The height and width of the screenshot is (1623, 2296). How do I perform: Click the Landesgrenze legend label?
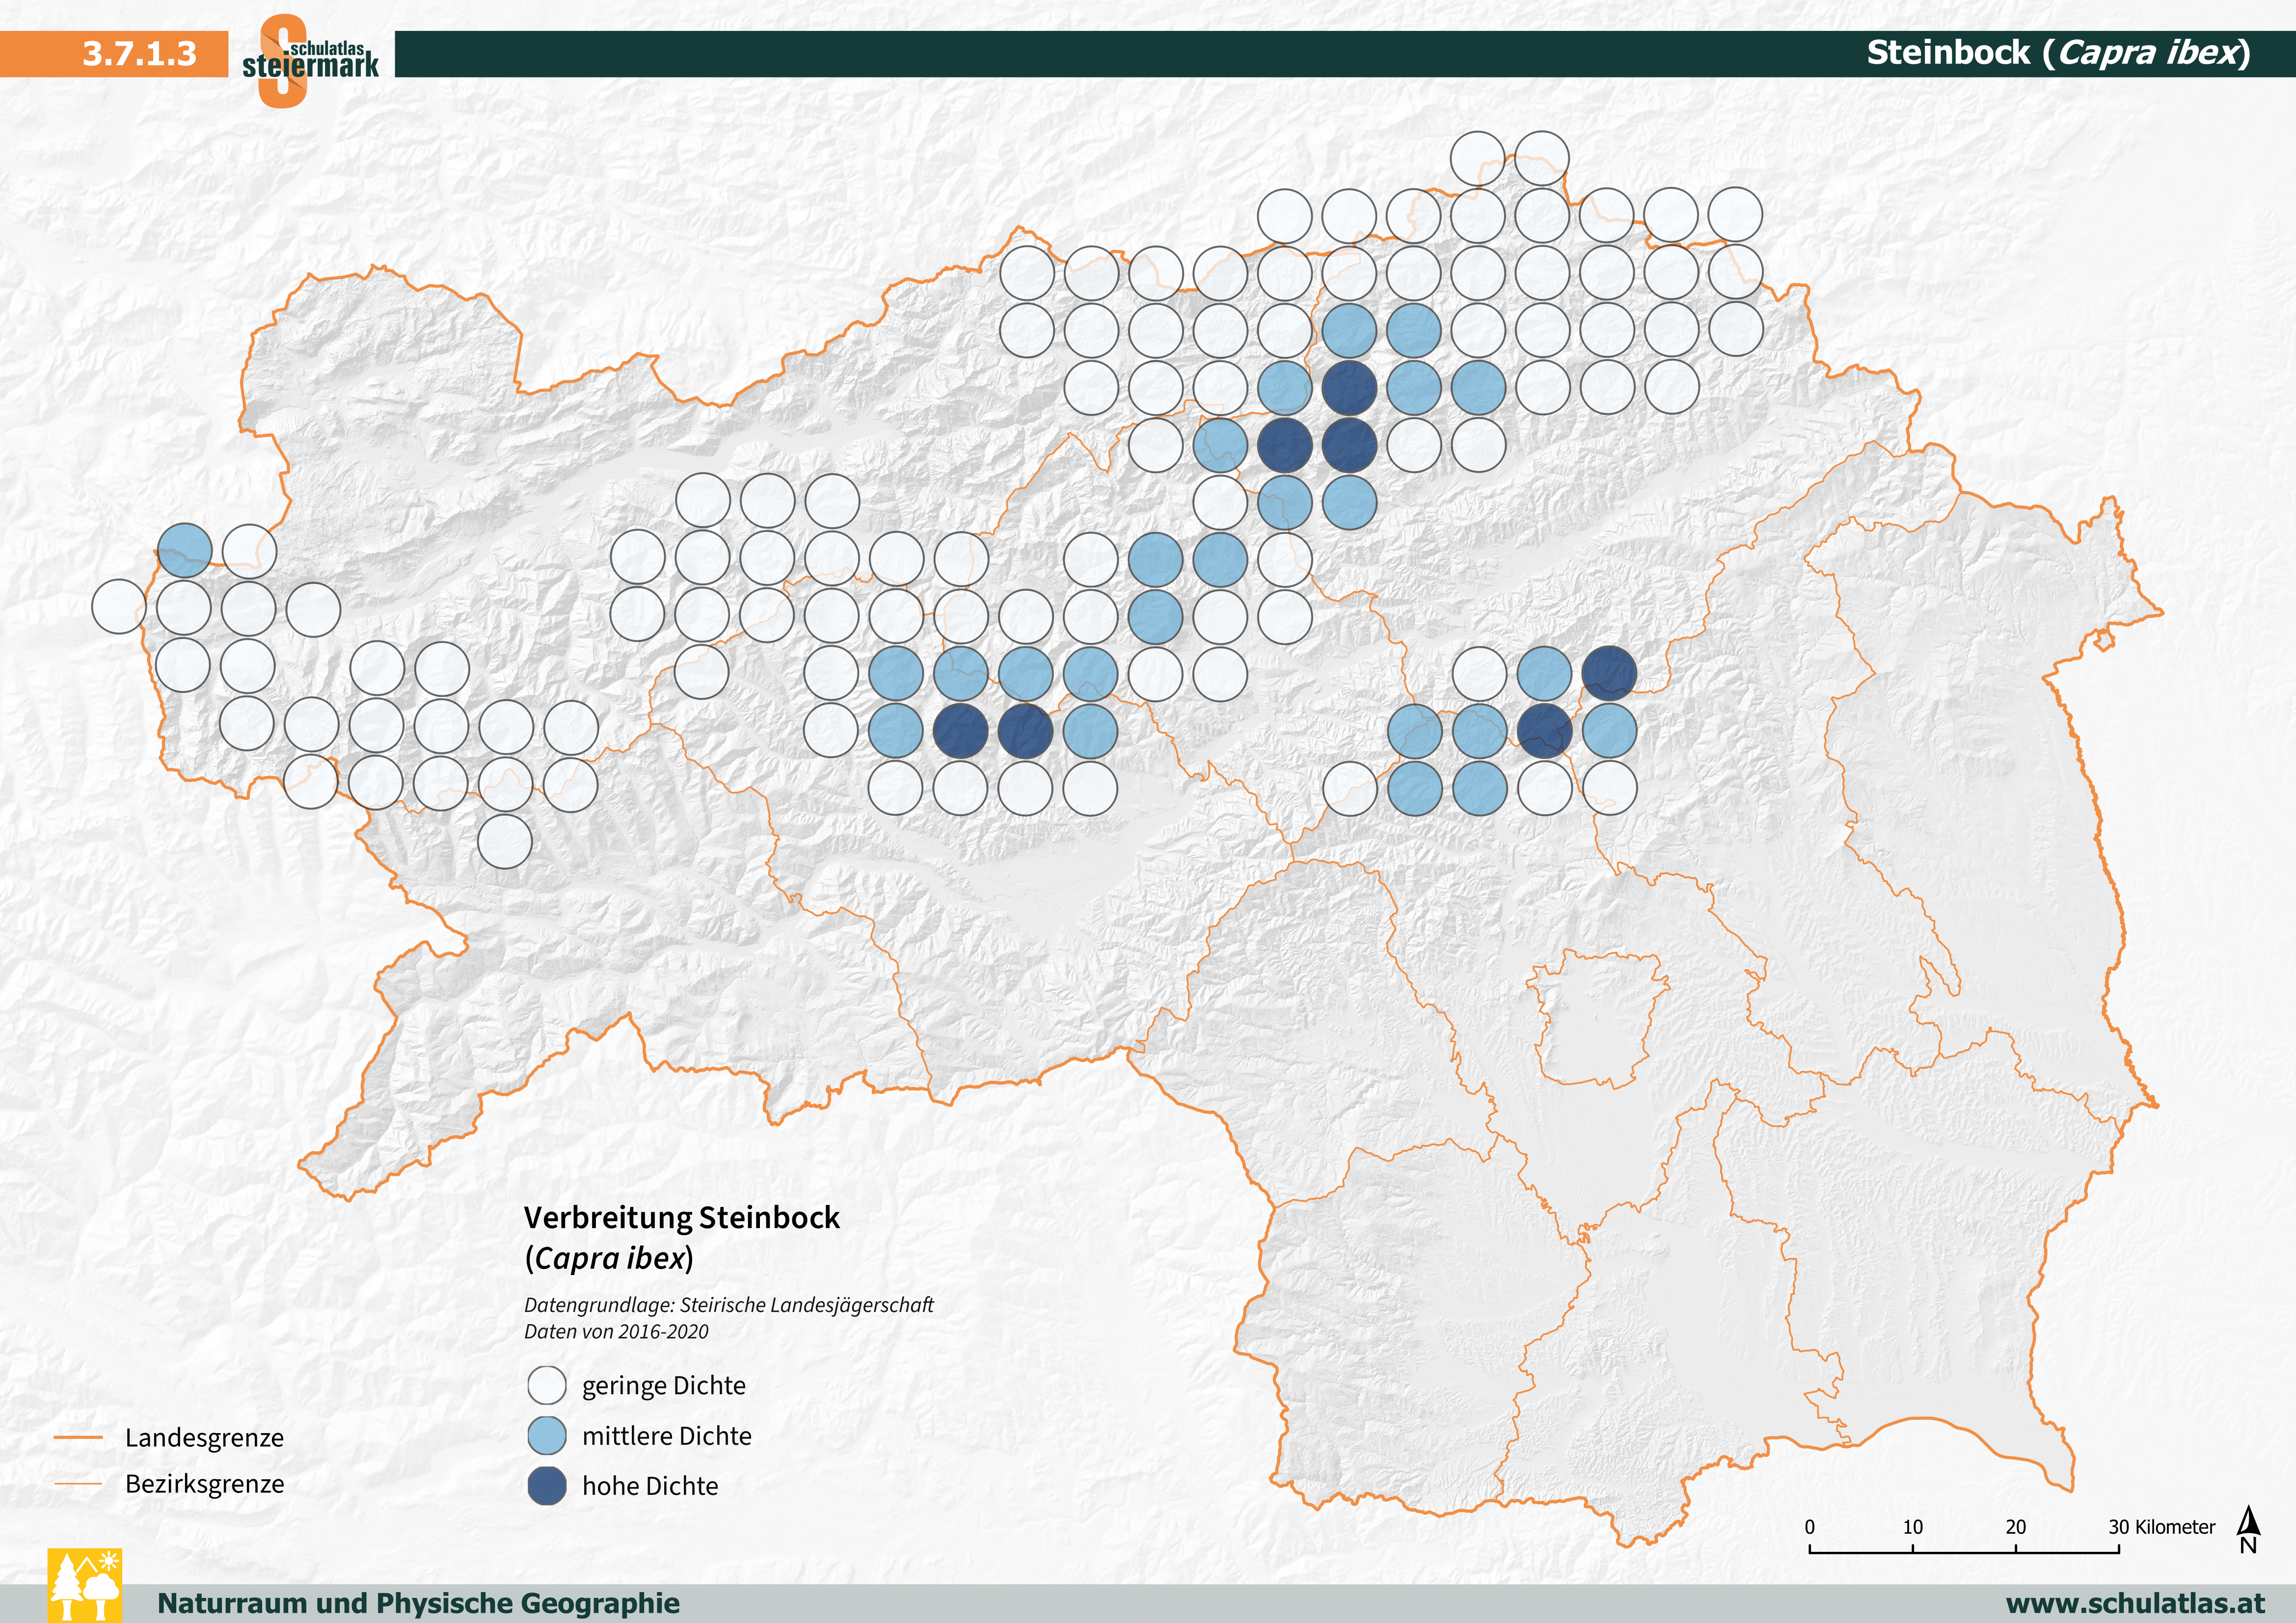click(204, 1438)
